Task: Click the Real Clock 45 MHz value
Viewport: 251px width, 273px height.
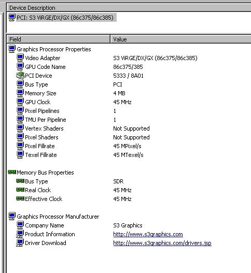Action: coord(122,190)
